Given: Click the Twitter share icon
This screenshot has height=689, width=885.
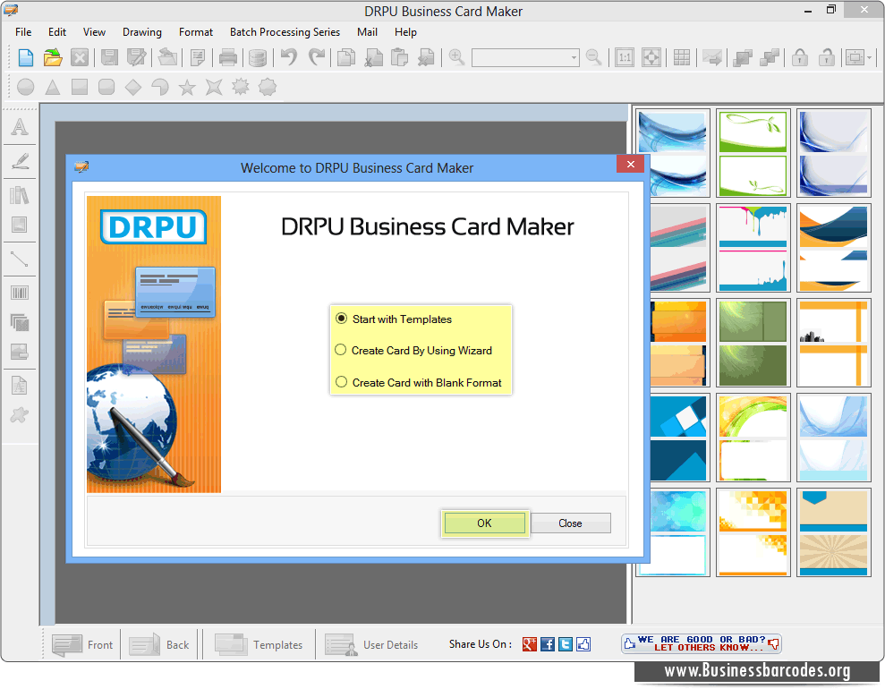Looking at the screenshot, I should 566,644.
